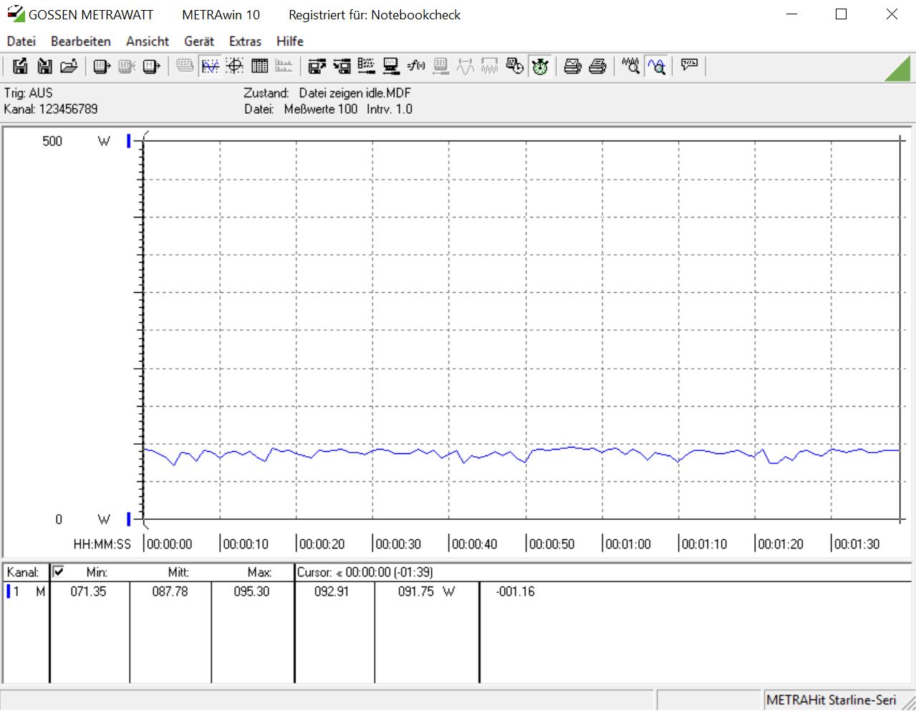Toggle the green stopwatch icon
This screenshot has height=711, width=916.
click(x=540, y=67)
